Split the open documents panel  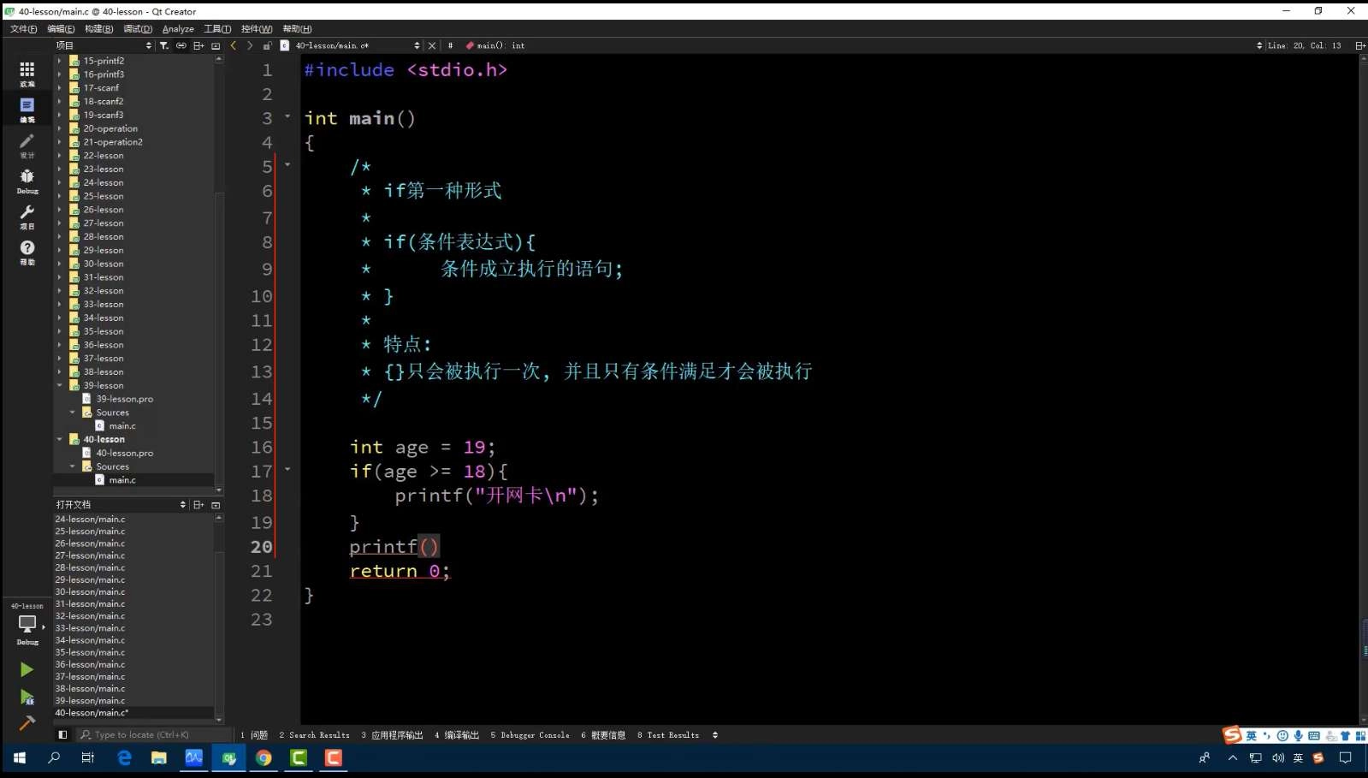coord(198,505)
